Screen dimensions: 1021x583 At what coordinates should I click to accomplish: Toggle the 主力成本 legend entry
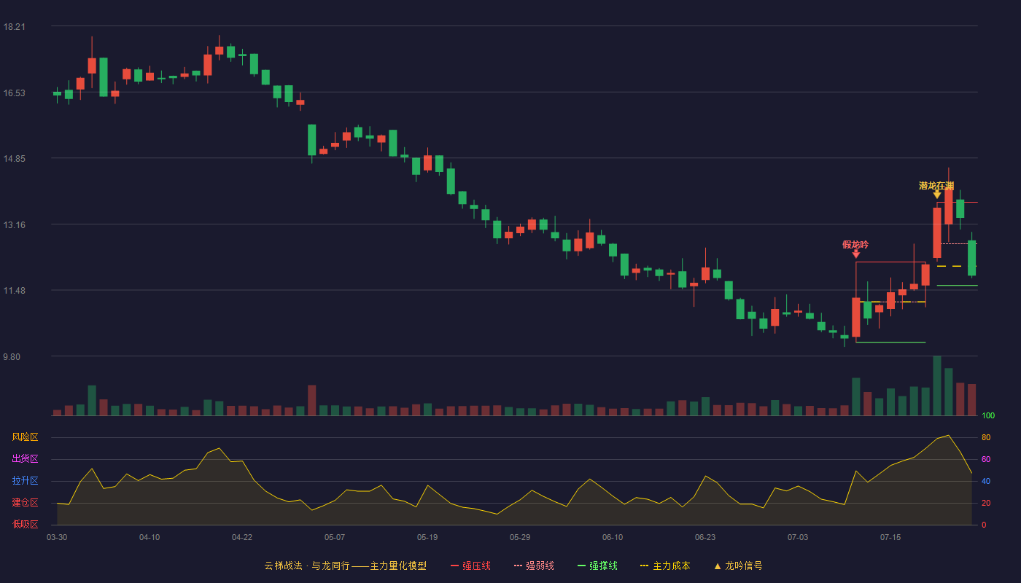tap(665, 566)
